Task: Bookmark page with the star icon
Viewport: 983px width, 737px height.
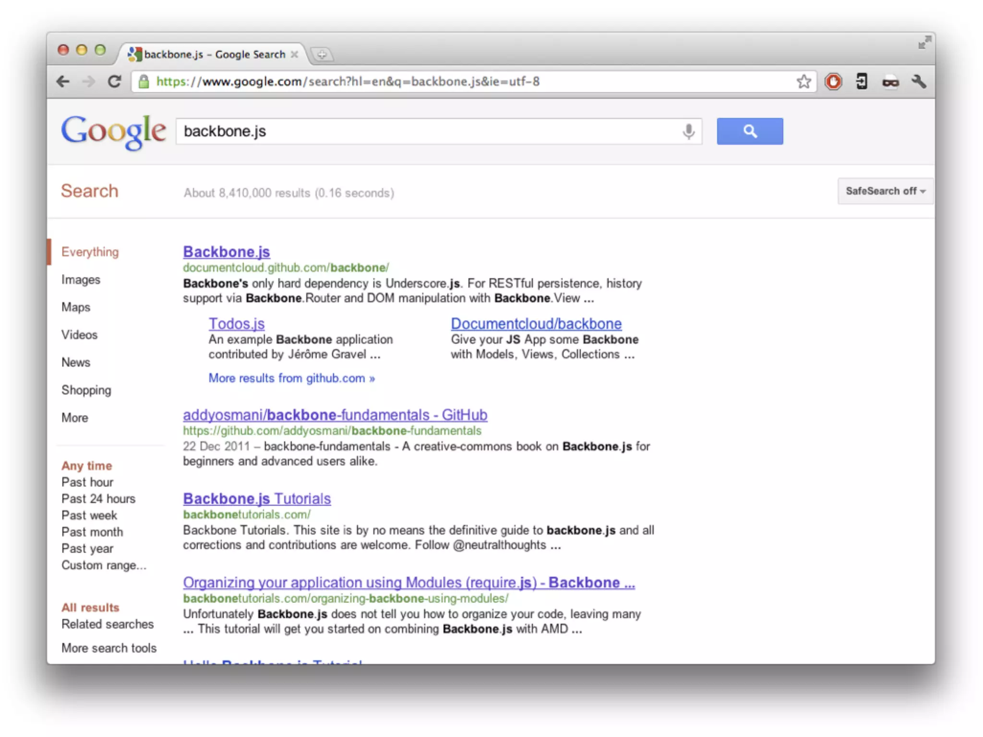Action: pos(803,82)
